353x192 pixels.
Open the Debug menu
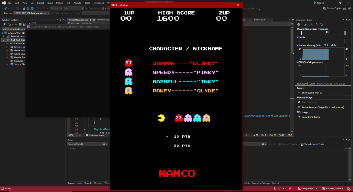click(59, 3)
